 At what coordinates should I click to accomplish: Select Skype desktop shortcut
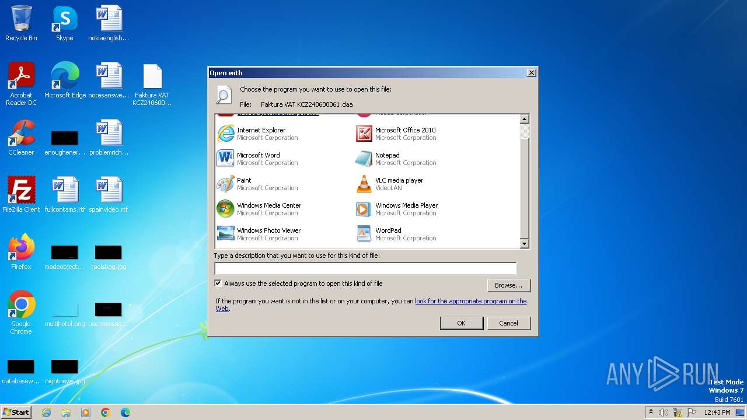(x=65, y=23)
